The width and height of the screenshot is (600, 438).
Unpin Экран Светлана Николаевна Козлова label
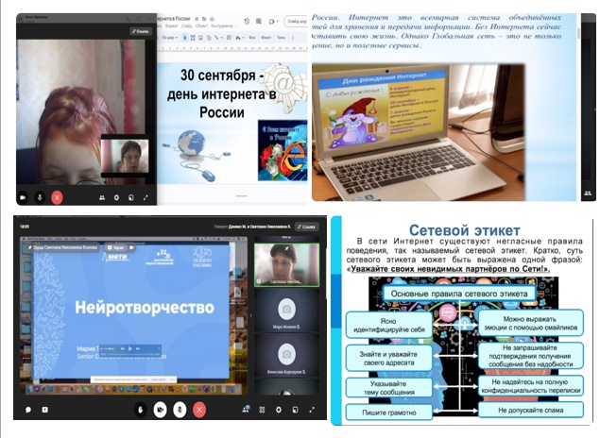pyautogui.click(x=30, y=247)
